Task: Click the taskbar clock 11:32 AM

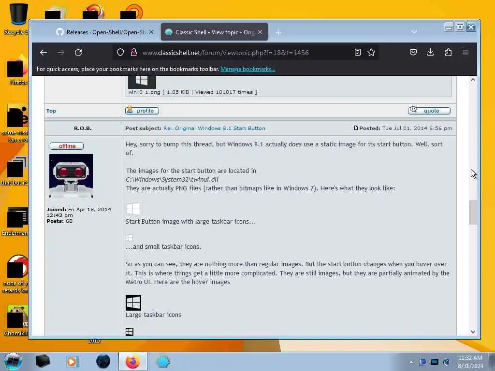Action: [x=470, y=362]
